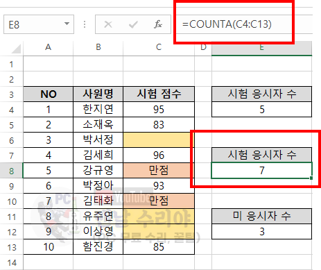Image resolution: width=321 pixels, height=270 pixels.
Task: Click the 만점 cell in 김태화's row
Action: click(x=159, y=201)
